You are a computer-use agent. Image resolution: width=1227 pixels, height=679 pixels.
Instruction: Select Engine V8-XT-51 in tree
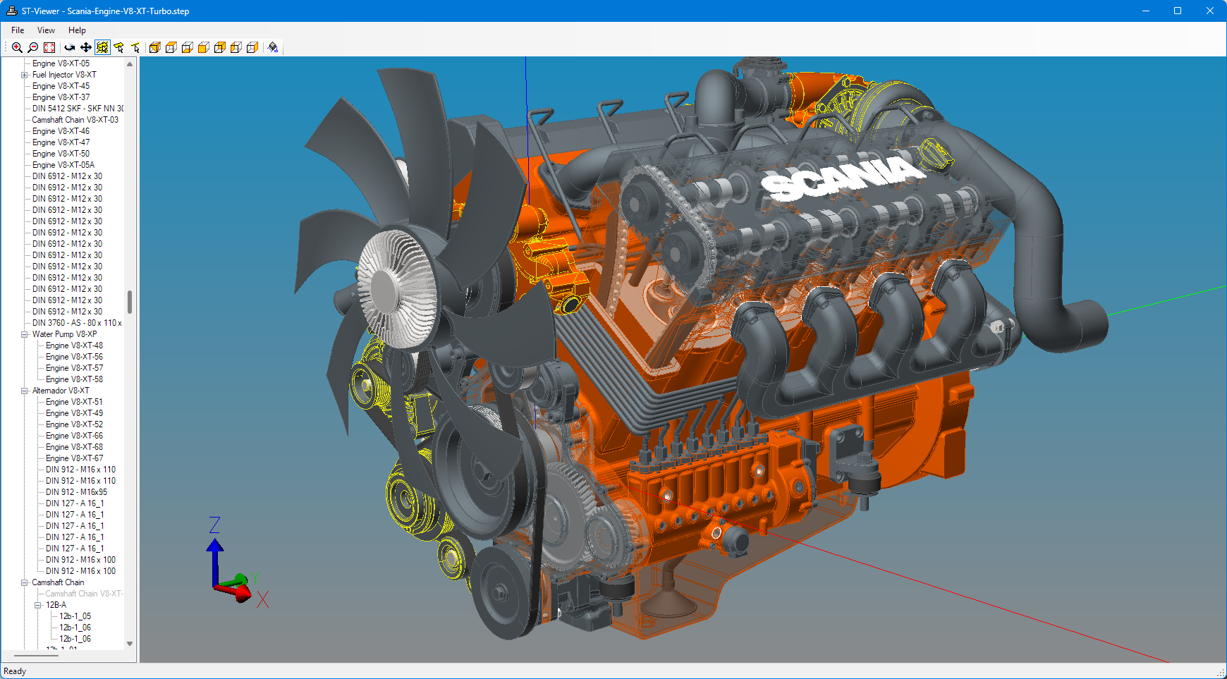coord(74,402)
